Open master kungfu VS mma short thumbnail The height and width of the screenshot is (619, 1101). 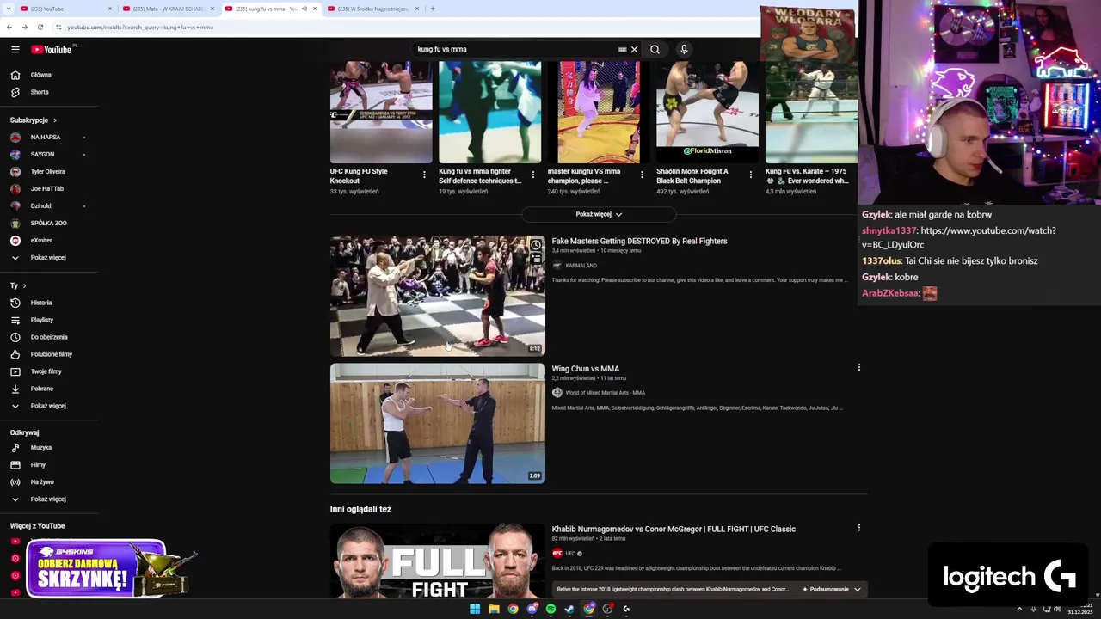599,112
